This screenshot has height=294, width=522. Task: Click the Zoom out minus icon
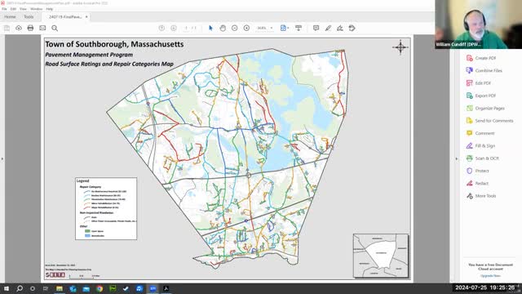point(235,28)
